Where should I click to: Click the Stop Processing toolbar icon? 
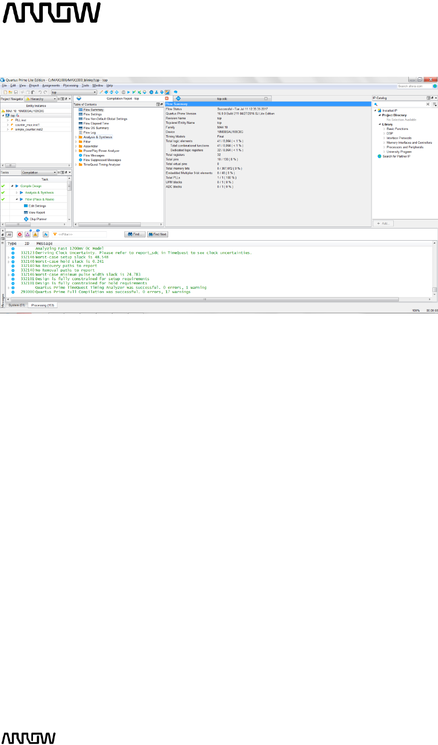(x=123, y=92)
